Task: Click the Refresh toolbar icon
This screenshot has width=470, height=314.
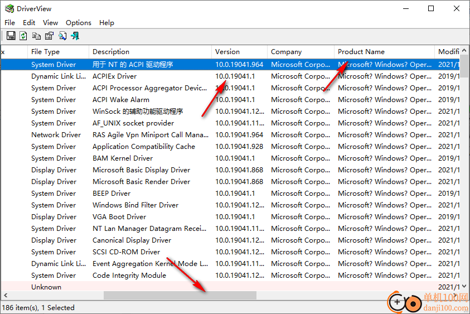Action: pos(23,36)
